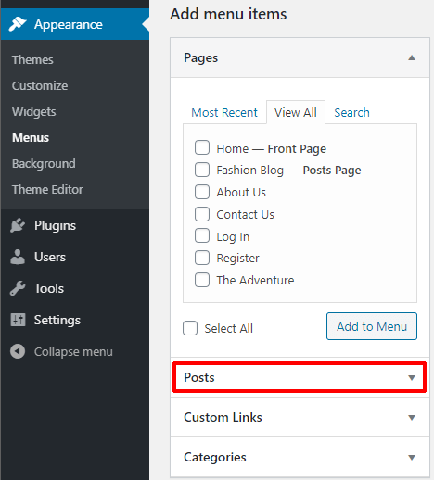Click the Users person icon
The width and height of the screenshot is (434, 480).
coord(18,257)
